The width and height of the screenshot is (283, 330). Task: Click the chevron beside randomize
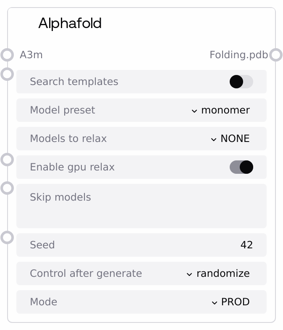pos(190,274)
